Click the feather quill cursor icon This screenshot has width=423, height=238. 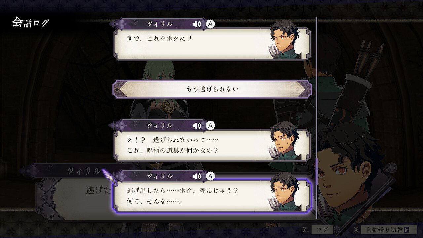(x=109, y=177)
